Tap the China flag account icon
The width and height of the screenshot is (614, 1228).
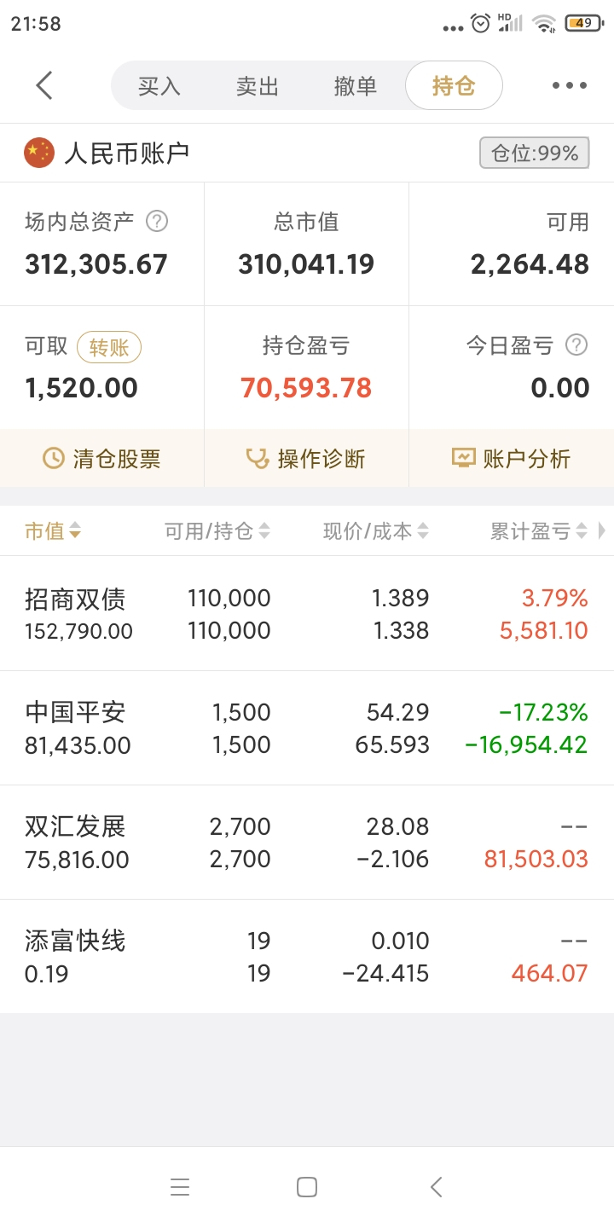click(x=39, y=153)
